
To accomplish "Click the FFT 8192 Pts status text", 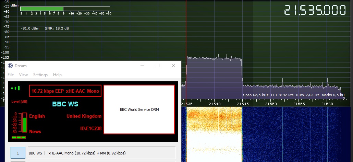I will pyautogui.click(x=282, y=95).
